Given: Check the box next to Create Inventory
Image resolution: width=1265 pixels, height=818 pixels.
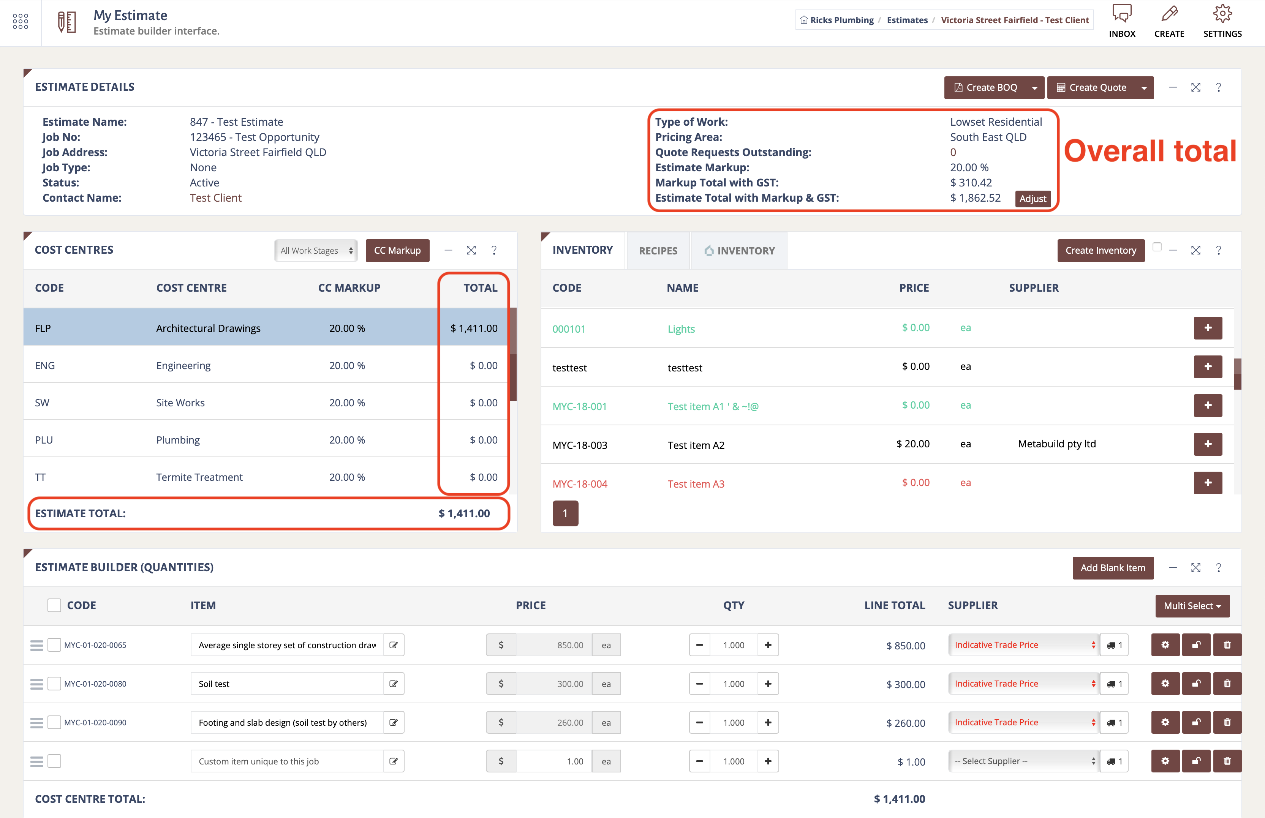Looking at the screenshot, I should [x=1157, y=247].
